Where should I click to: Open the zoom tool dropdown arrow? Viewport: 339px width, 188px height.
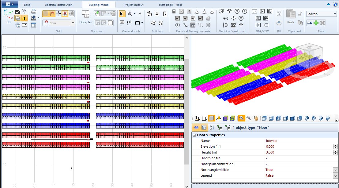click(134, 14)
